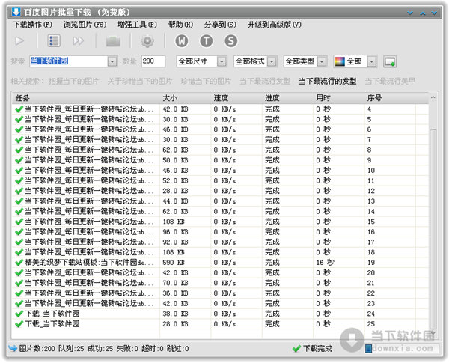Viewport: 449px width, 363px height.
Task: Click the 下载完成 status label
Action: pos(317,349)
